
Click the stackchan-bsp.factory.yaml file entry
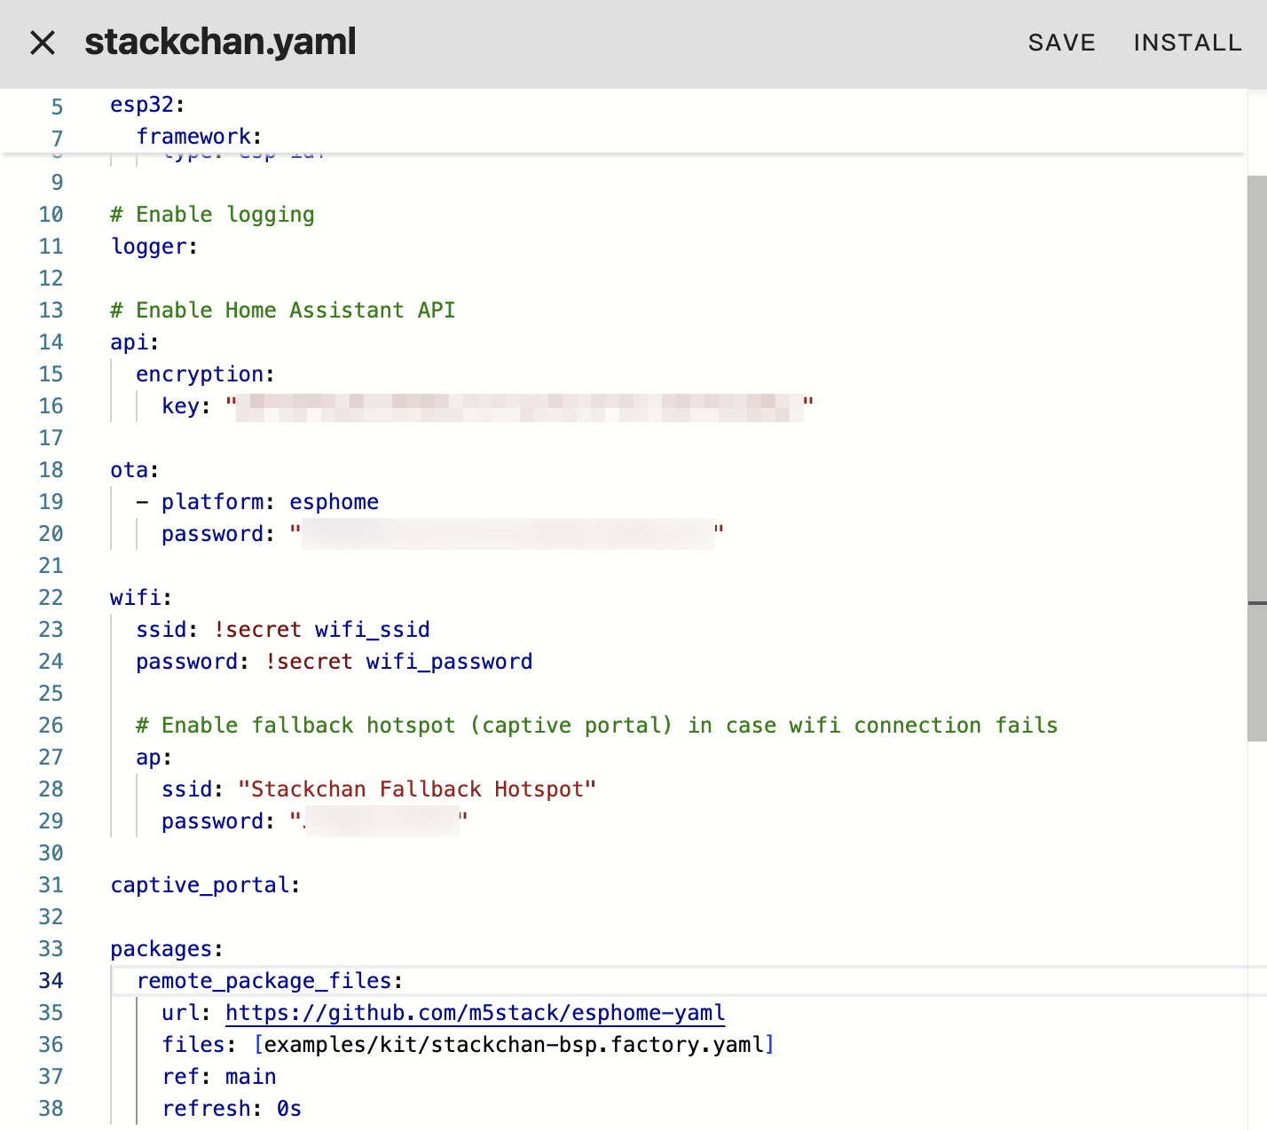click(514, 1045)
